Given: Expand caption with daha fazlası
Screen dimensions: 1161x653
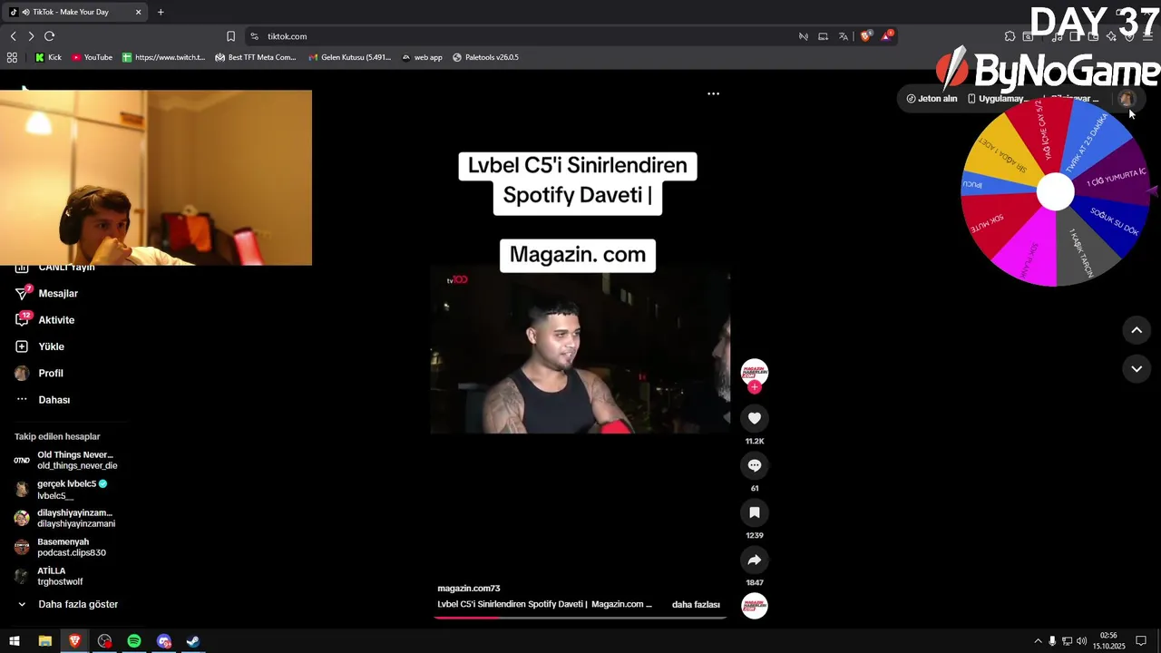Looking at the screenshot, I should 696,604.
